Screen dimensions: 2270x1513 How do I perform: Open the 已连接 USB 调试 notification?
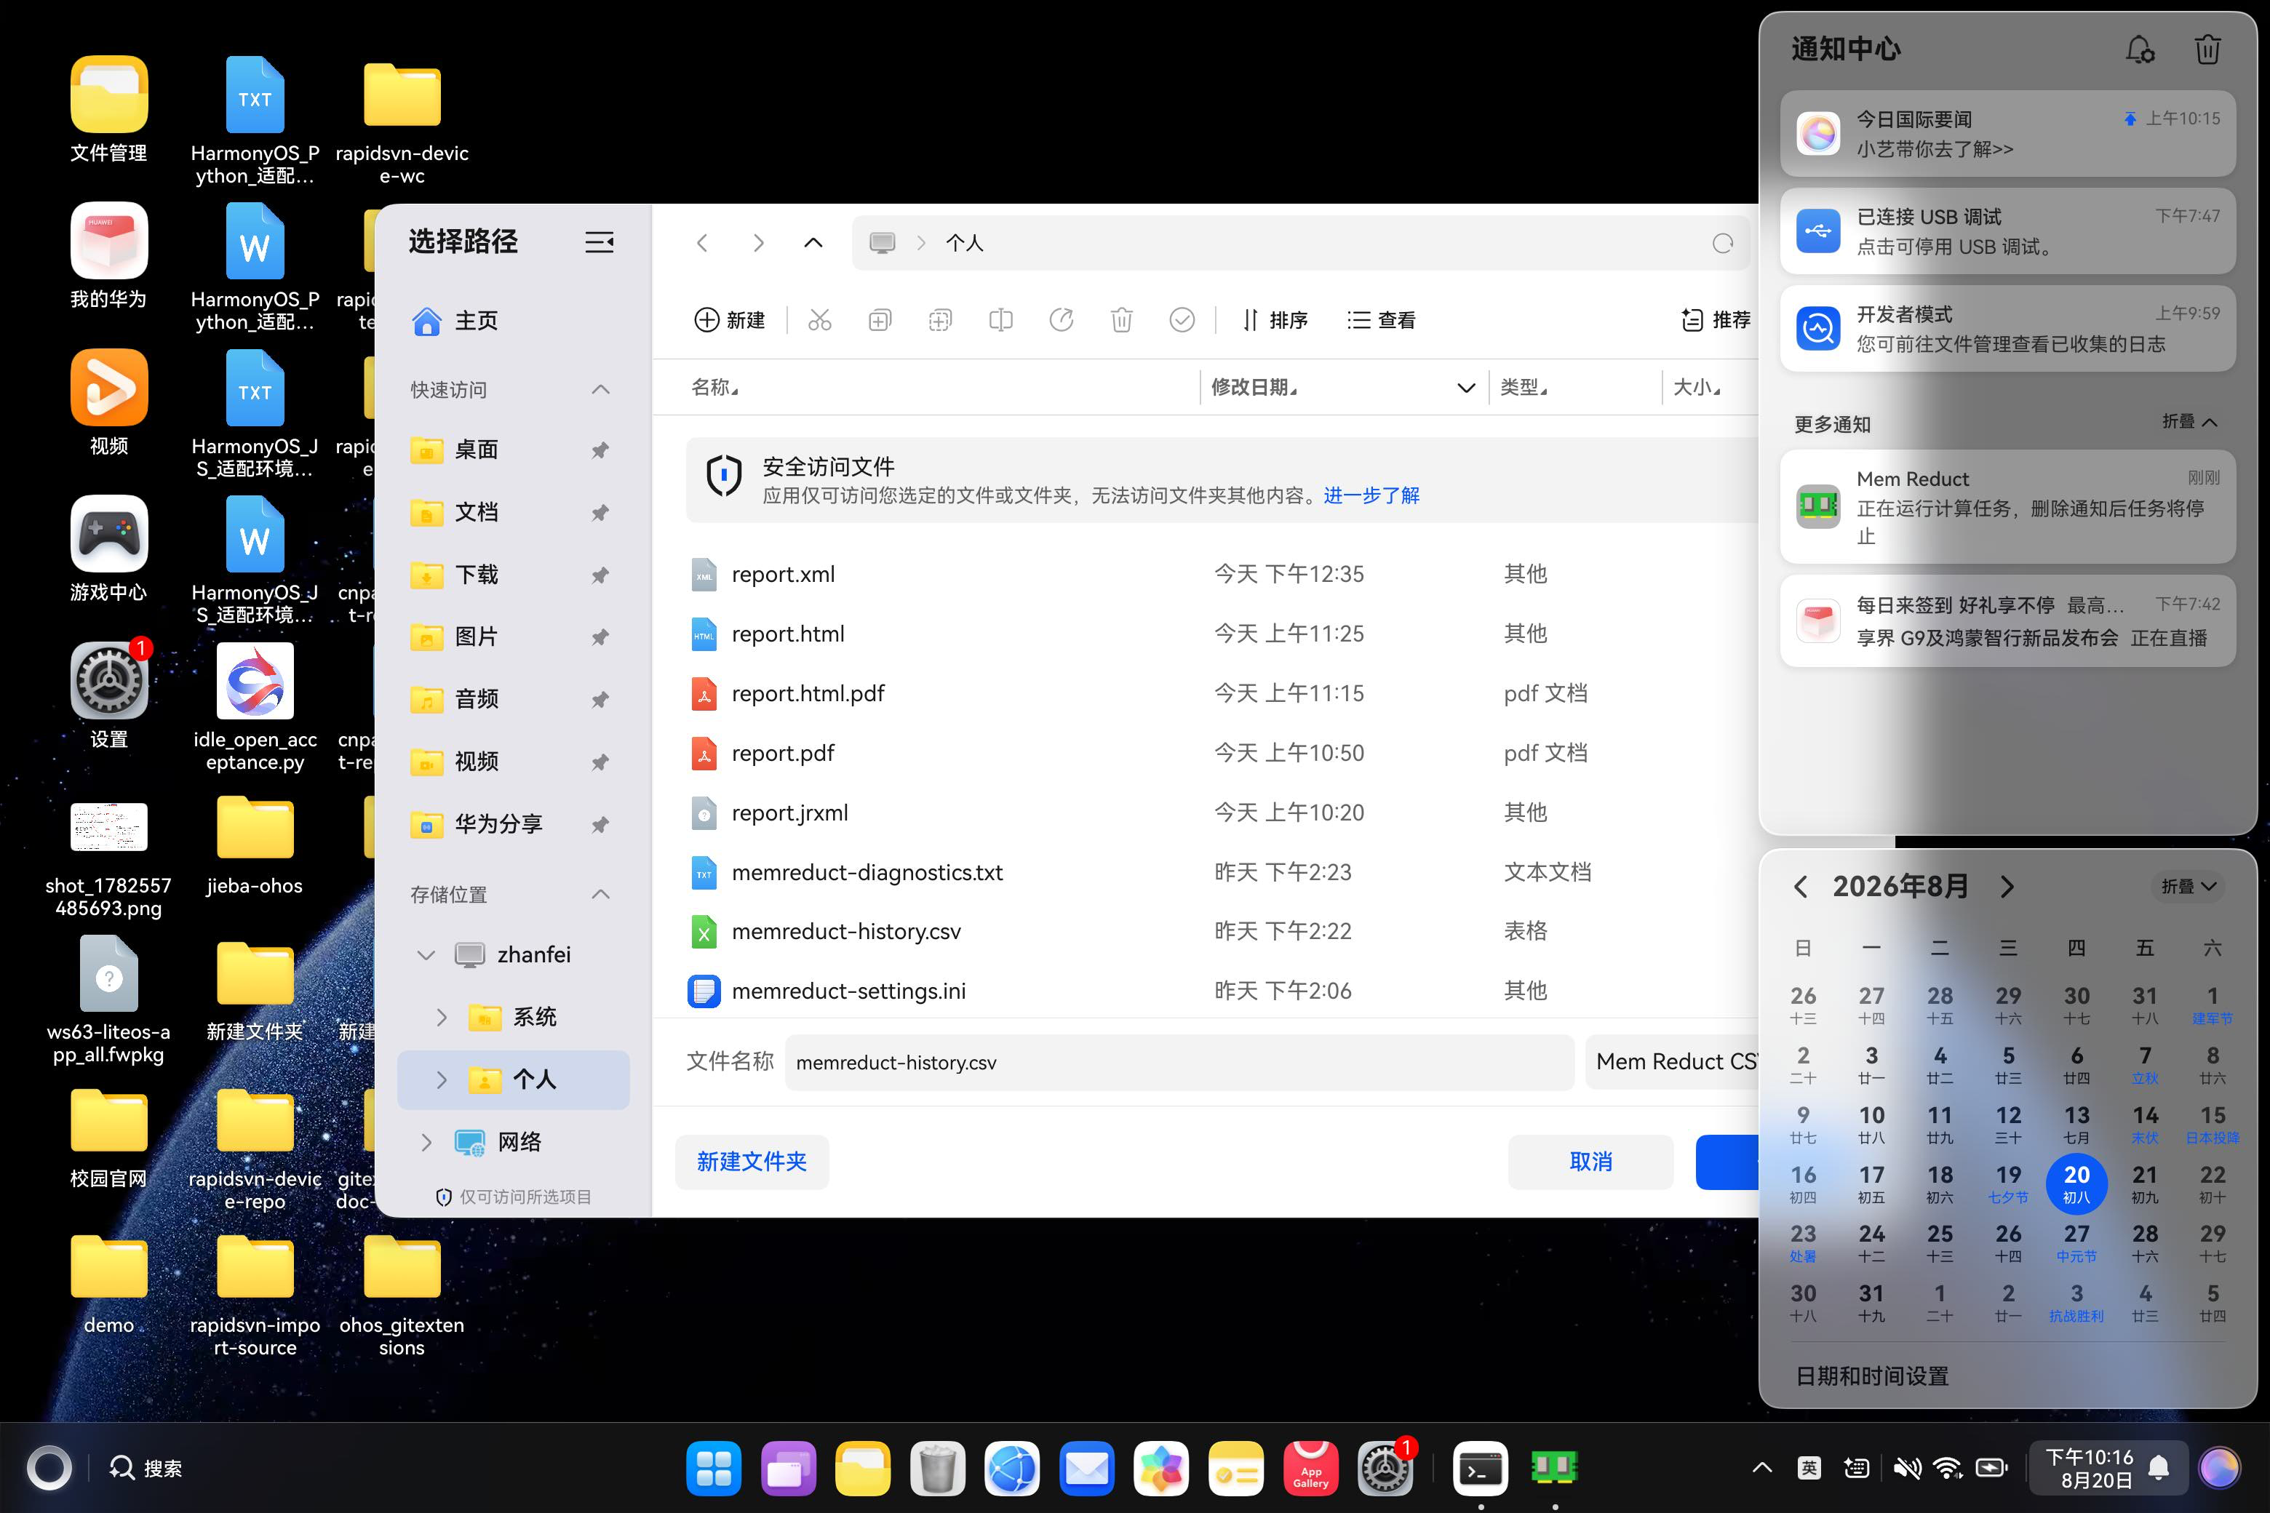pyautogui.click(x=2007, y=231)
